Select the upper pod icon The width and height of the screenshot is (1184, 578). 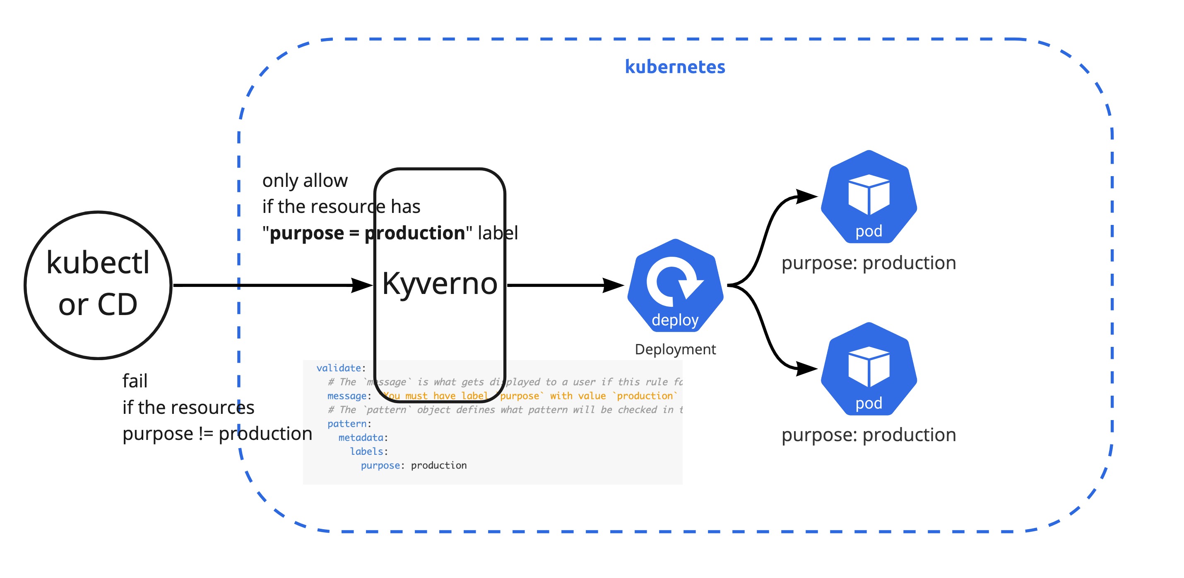click(x=869, y=196)
